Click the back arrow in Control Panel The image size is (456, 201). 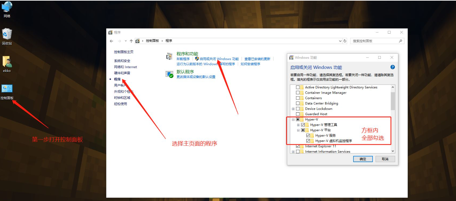pyautogui.click(x=111, y=40)
